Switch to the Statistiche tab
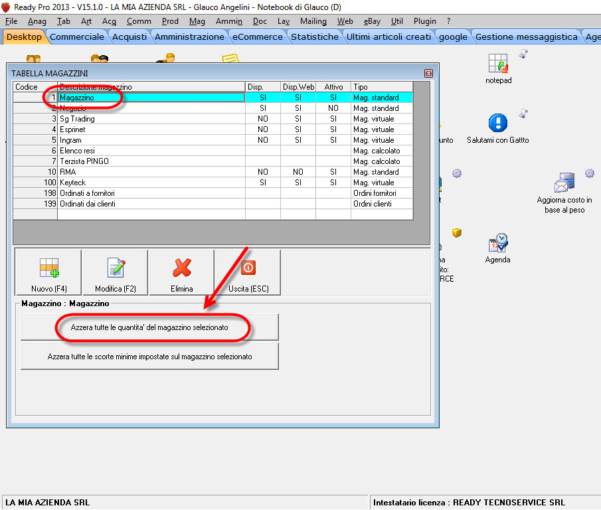 pyautogui.click(x=315, y=37)
